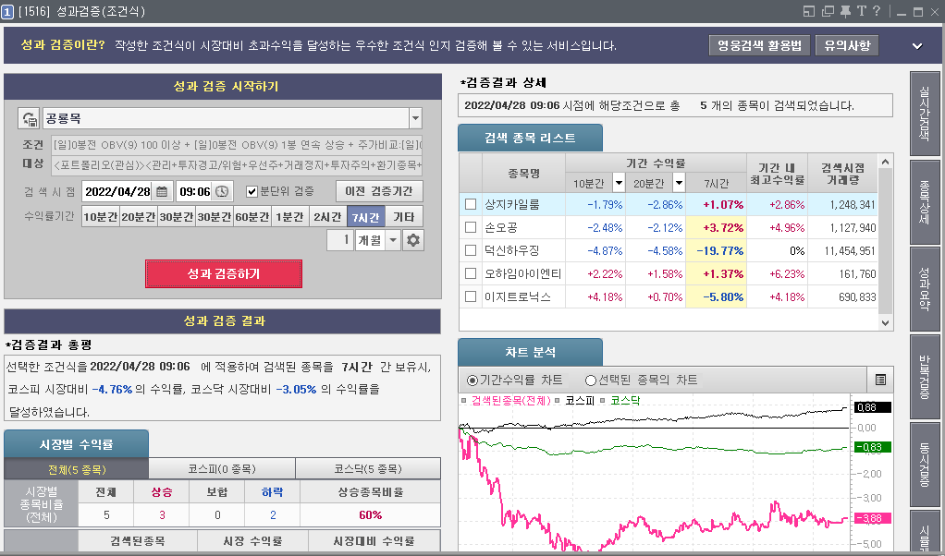Open the 종목상세 side tab
The image size is (945, 556).
924,202
